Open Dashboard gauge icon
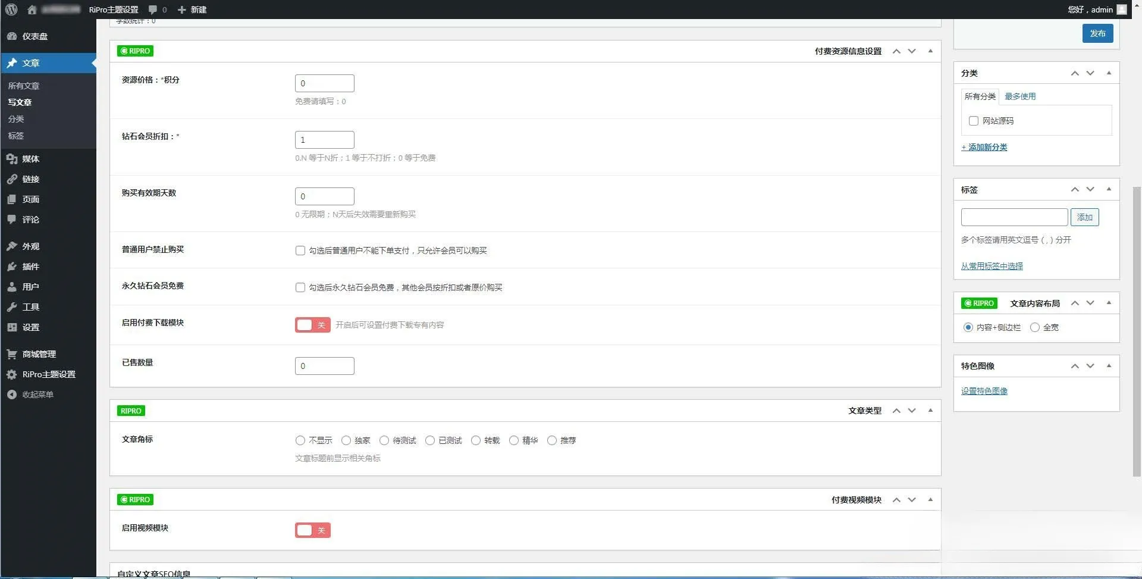The width and height of the screenshot is (1142, 579). click(12, 36)
